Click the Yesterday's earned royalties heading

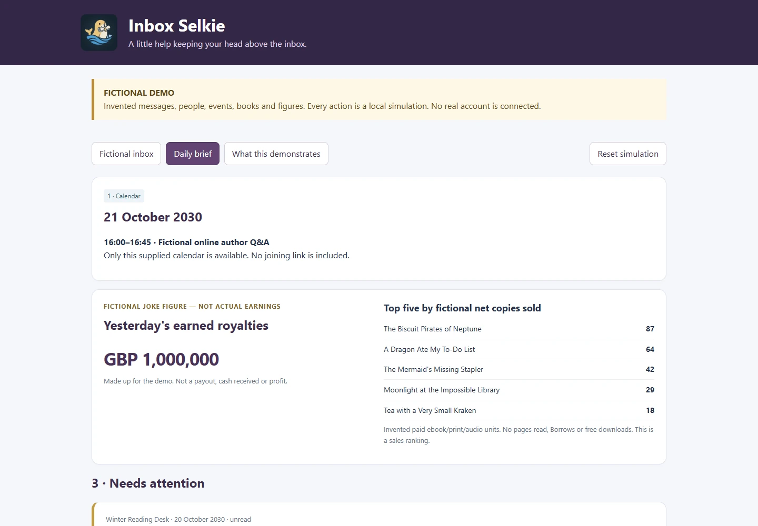186,326
